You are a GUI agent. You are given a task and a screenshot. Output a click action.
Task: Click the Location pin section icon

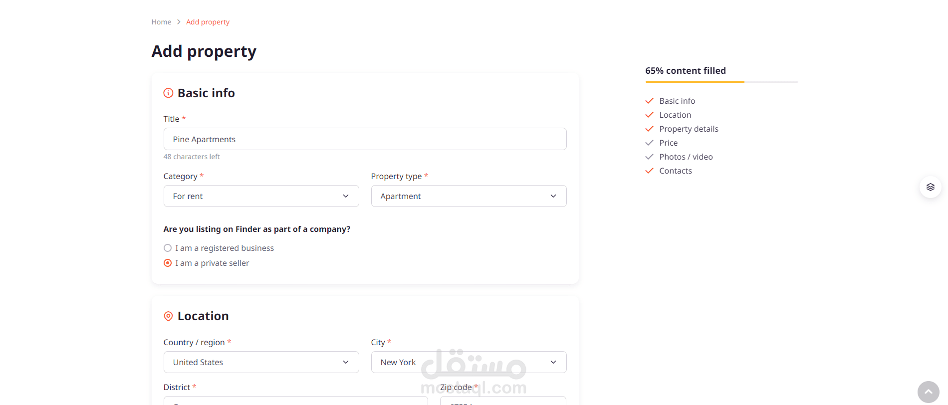pyautogui.click(x=168, y=316)
